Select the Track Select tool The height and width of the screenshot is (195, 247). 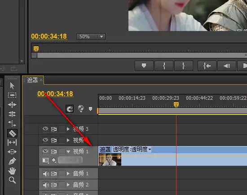[x=12, y=95]
